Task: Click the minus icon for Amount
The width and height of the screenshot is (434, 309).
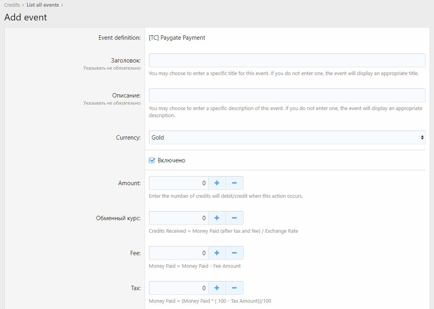Action: pyautogui.click(x=234, y=183)
